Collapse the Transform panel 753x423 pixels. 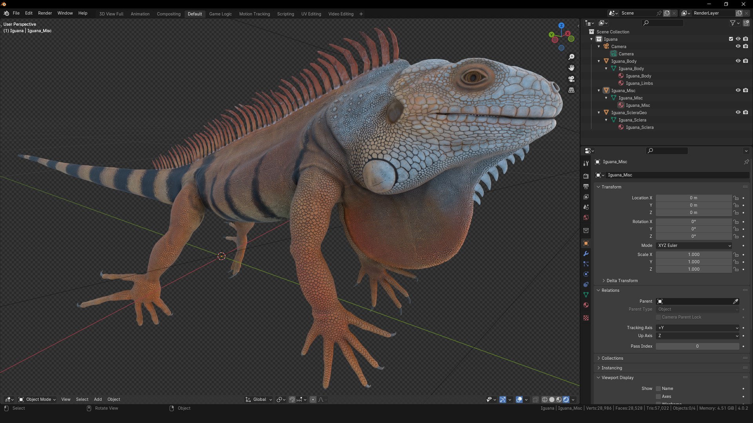(x=611, y=187)
